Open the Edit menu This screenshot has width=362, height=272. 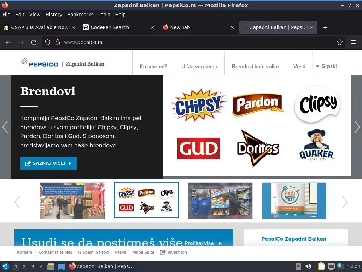(20, 15)
